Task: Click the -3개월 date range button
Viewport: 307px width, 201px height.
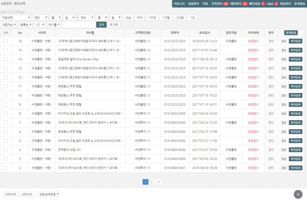Action: pyautogui.click(x=179, y=18)
